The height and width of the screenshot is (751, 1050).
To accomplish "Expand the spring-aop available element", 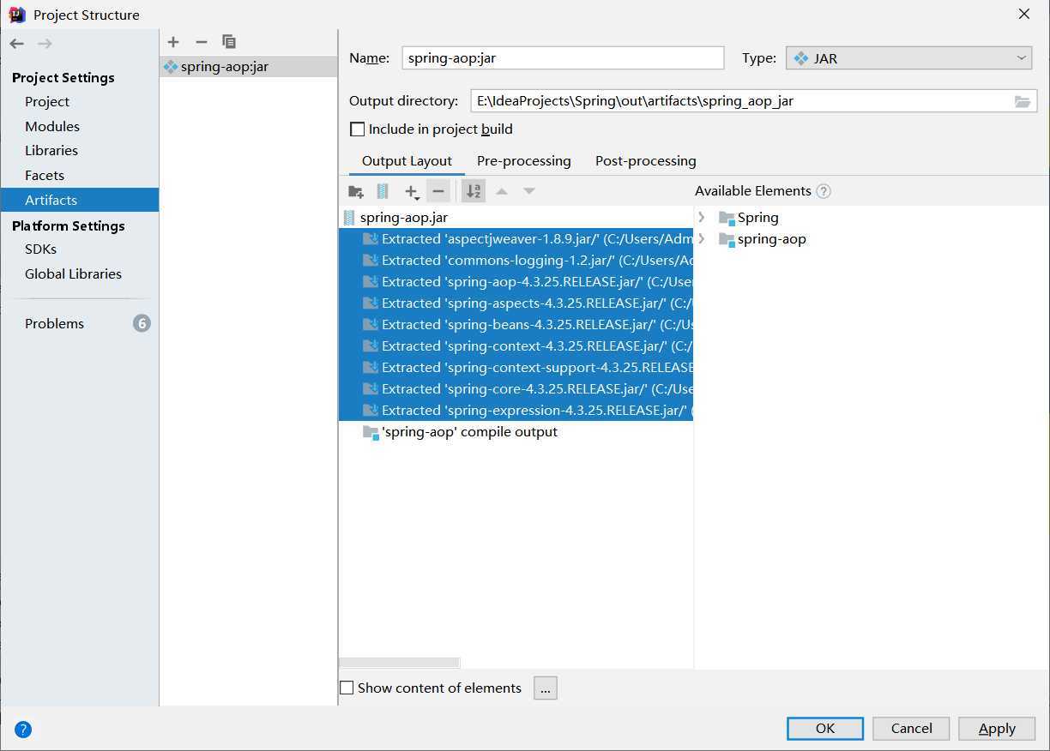I will click(x=702, y=239).
